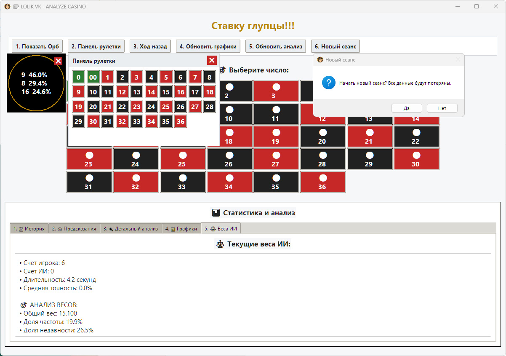
Task: Close the Панель рулетки panel
Action: pos(212,60)
